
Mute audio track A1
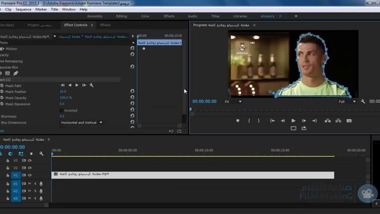click(30, 184)
